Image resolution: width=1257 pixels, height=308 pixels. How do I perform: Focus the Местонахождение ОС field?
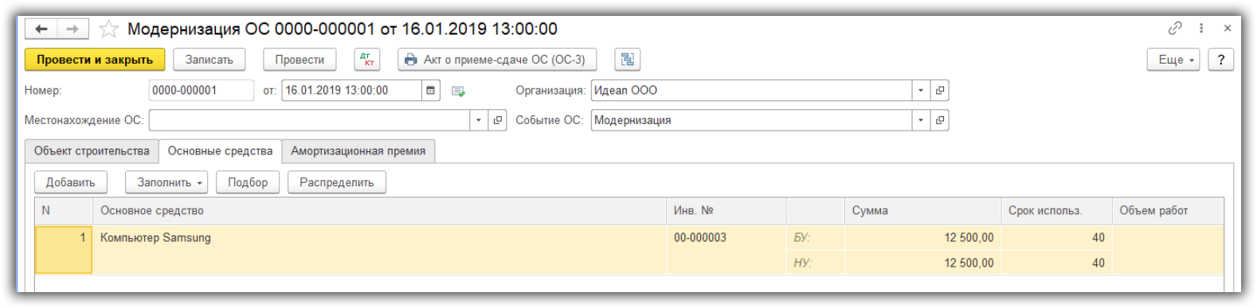point(309,120)
